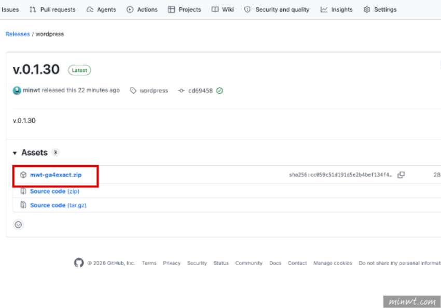Click the v.0.1.30 release title

(36, 69)
